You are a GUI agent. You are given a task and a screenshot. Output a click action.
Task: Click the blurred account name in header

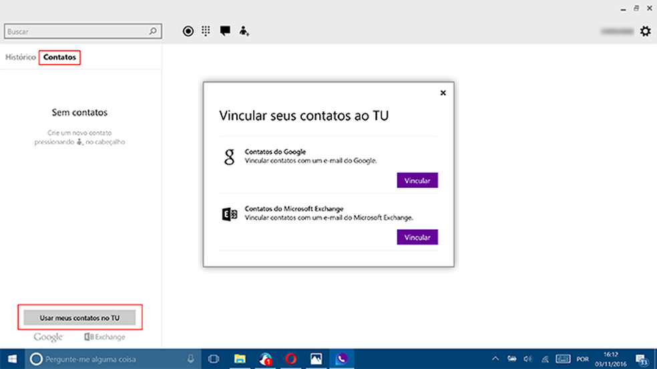617,31
